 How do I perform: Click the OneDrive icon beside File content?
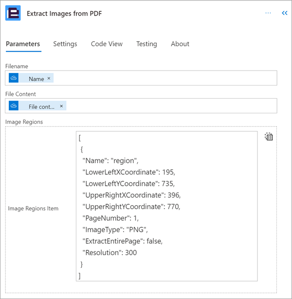pos(14,106)
